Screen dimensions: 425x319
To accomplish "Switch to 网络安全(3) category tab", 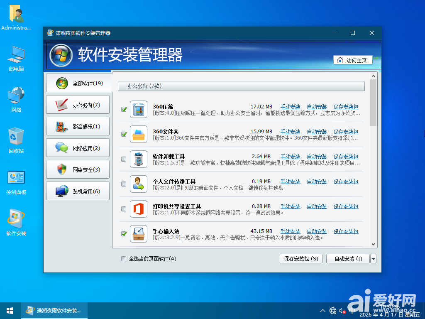I will [x=78, y=169].
